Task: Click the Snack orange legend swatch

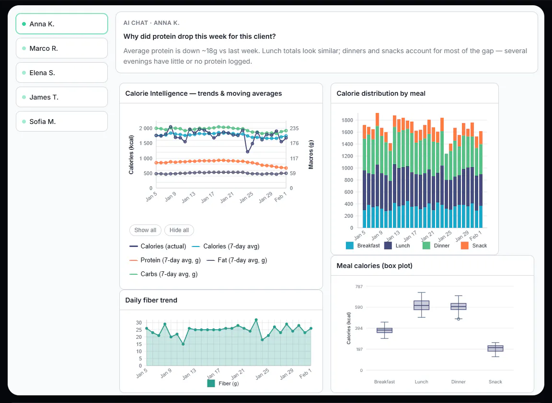Action: [x=465, y=246]
